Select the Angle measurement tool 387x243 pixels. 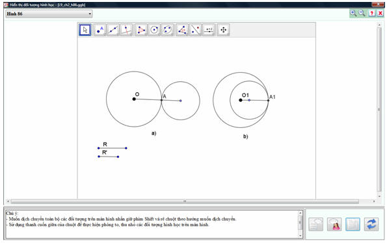point(182,30)
